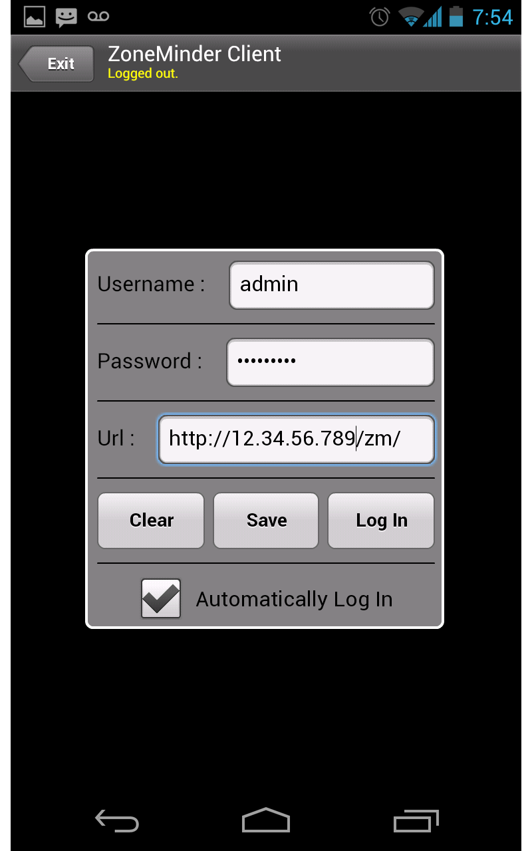Tap the picture notification icon

click(x=35, y=17)
